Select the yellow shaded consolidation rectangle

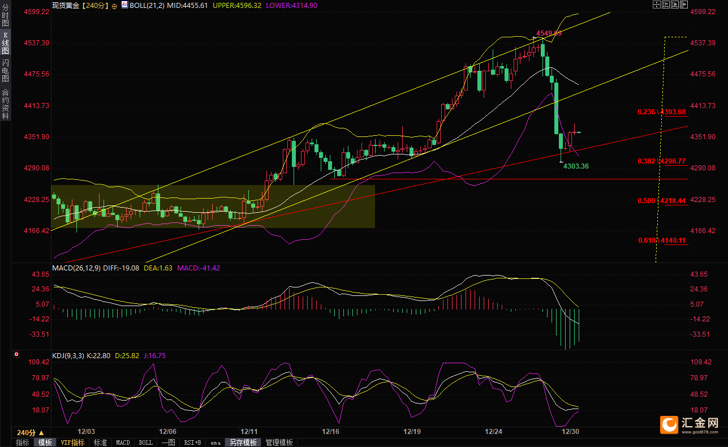pos(213,207)
